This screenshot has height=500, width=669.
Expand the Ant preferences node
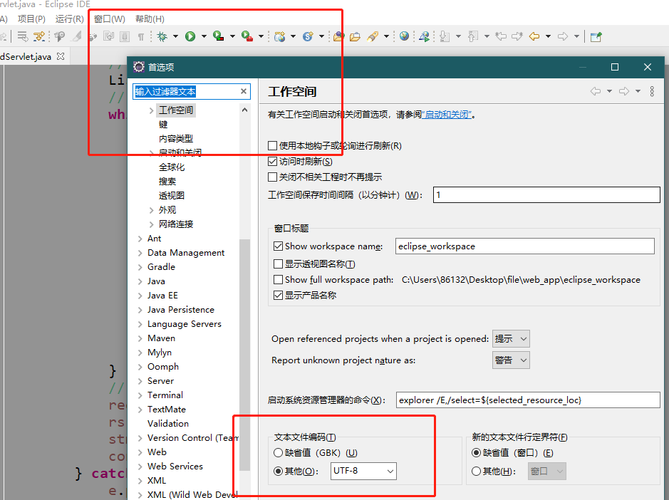pyautogui.click(x=140, y=239)
